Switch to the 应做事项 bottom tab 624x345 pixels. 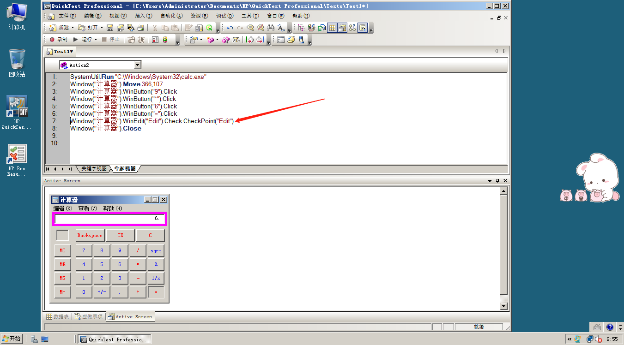(89, 317)
